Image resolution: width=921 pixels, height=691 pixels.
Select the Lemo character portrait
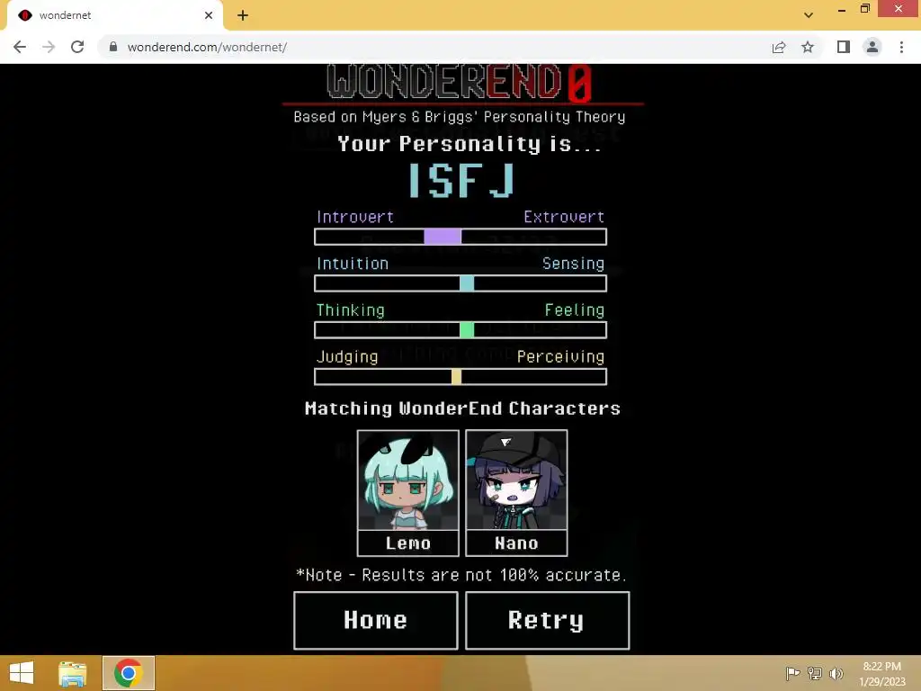click(x=408, y=480)
